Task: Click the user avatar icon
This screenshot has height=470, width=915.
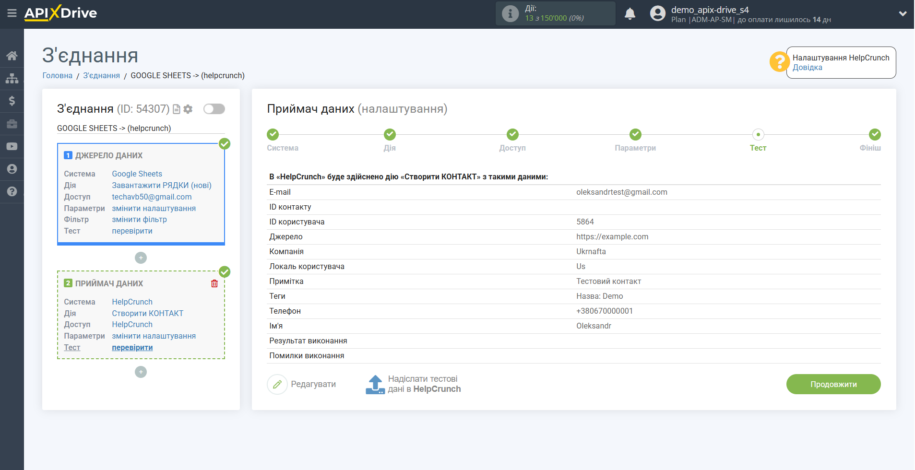Action: [658, 13]
